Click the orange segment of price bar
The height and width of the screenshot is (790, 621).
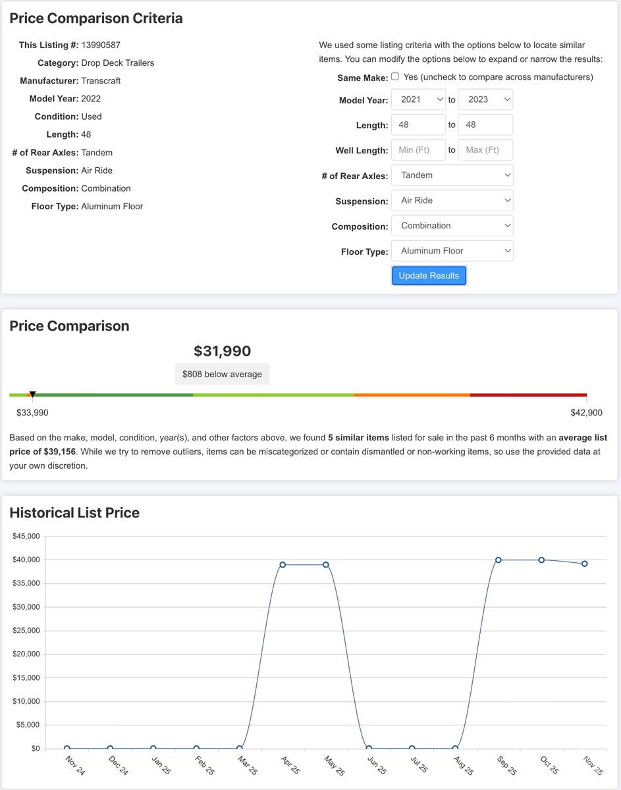tap(412, 395)
